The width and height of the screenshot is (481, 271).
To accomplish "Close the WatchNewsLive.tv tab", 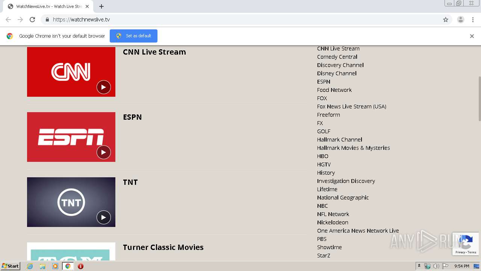I will point(87,6).
